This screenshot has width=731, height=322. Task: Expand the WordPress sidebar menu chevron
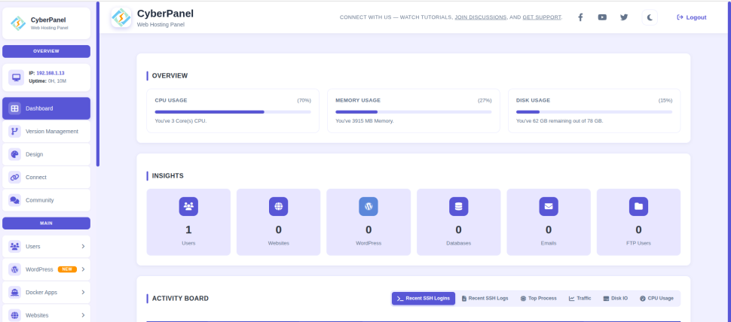tap(83, 269)
